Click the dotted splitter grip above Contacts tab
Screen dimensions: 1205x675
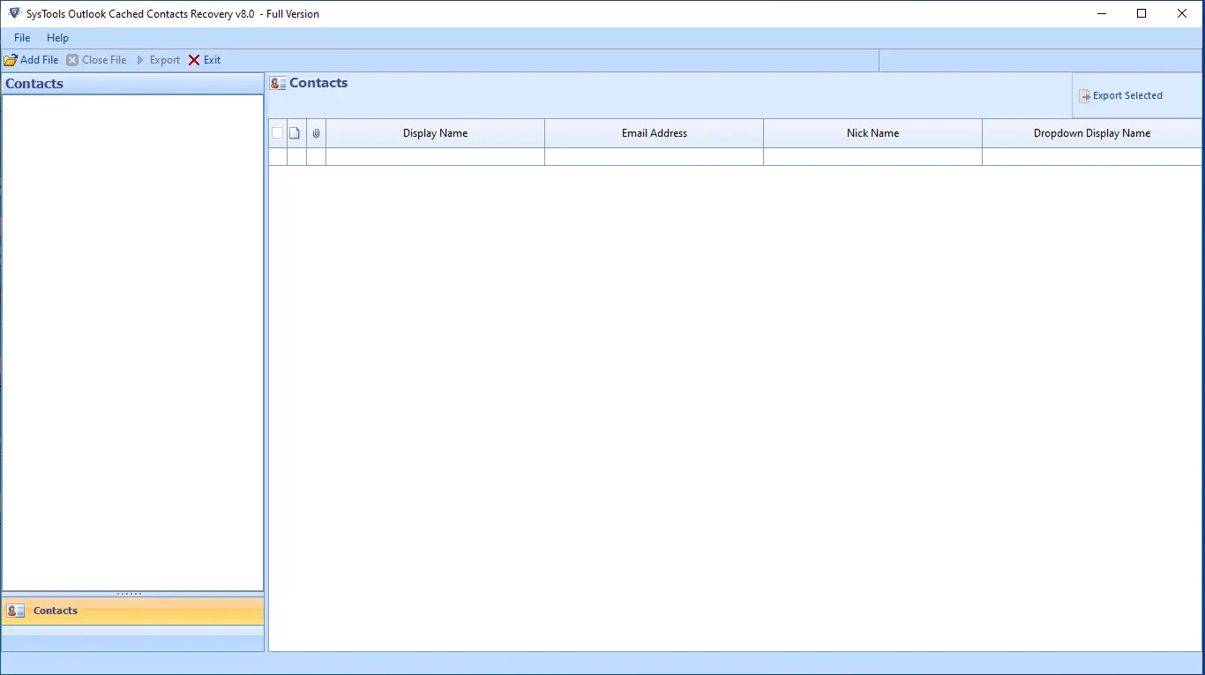130,594
